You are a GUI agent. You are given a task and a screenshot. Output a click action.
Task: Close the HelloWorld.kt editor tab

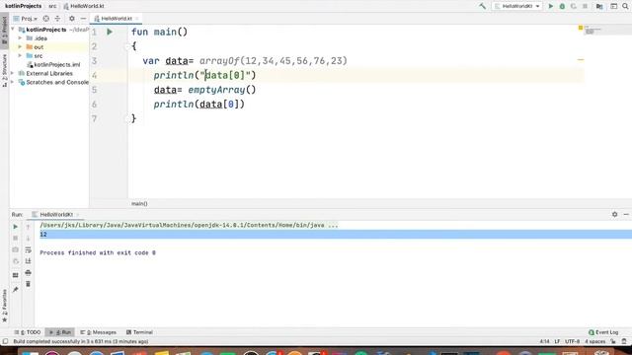tap(137, 19)
